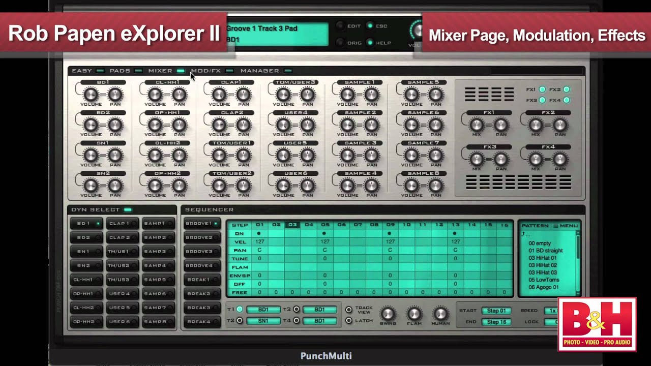The width and height of the screenshot is (651, 366).
Task: Open T3 BD1 pad dropdown
Action: click(319, 309)
